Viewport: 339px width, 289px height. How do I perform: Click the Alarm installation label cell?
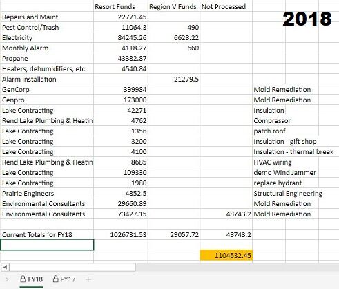click(47, 79)
